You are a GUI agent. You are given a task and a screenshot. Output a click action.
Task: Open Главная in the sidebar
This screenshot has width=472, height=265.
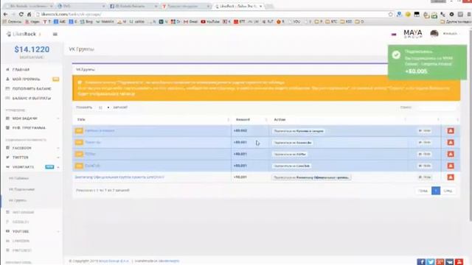21,70
